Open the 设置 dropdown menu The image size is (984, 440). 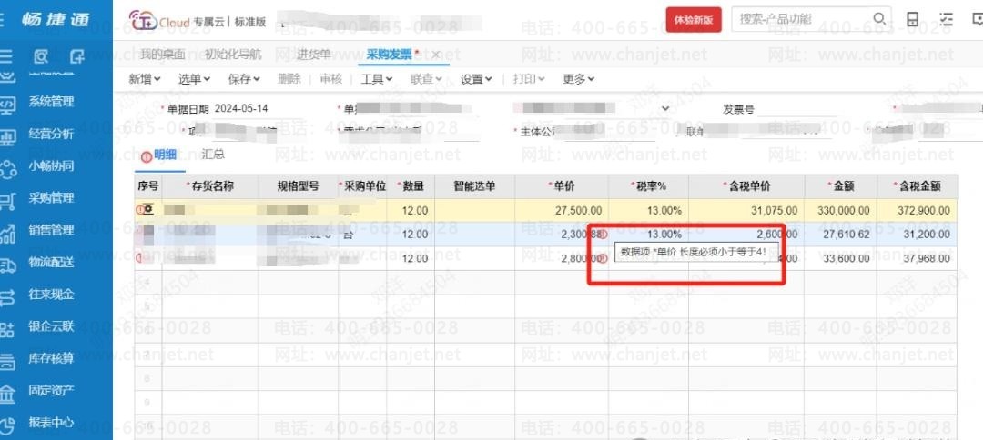(476, 79)
